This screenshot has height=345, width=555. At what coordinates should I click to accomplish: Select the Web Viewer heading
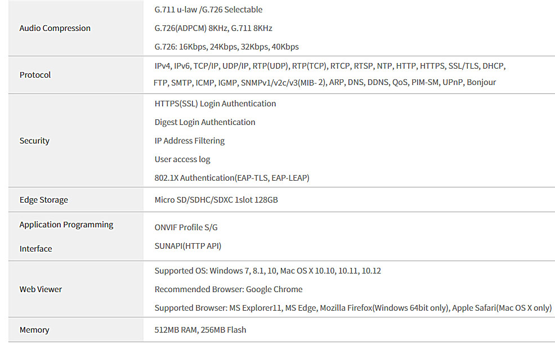pos(41,289)
